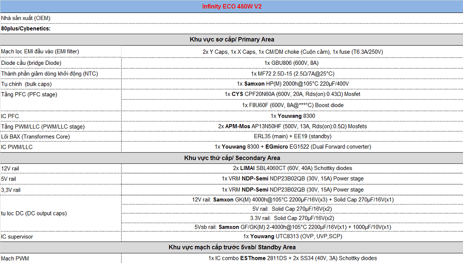The height and width of the screenshot is (263, 463).
Task: Click the '1x GBU806 (600V, 8A)' cell
Action: point(292,63)
